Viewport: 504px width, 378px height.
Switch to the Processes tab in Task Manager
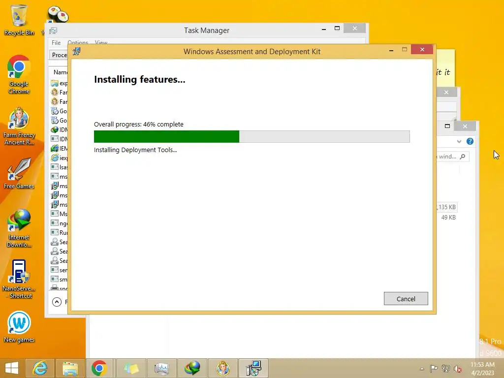pos(59,55)
